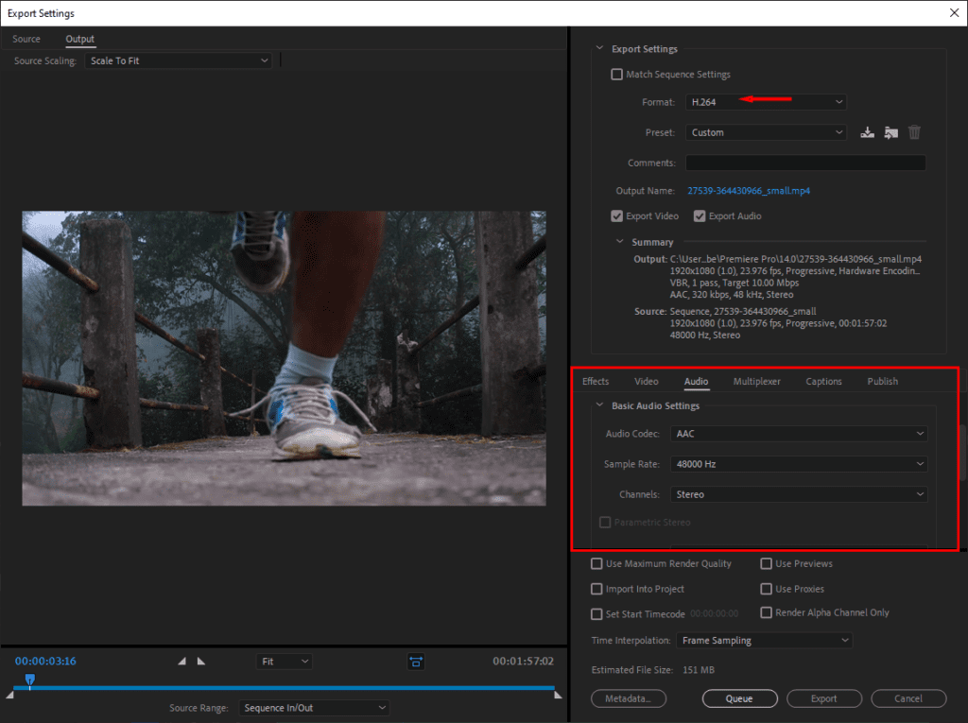Viewport: 968px width, 723px height.
Task: Uncheck the Export Audio checkbox
Action: [x=700, y=216]
